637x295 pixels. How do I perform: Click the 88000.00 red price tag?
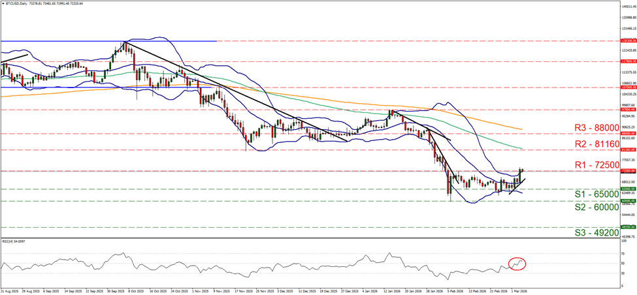[x=628, y=134]
